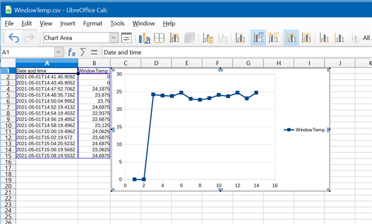Open the File menu
372x224 pixels.
tap(9, 23)
